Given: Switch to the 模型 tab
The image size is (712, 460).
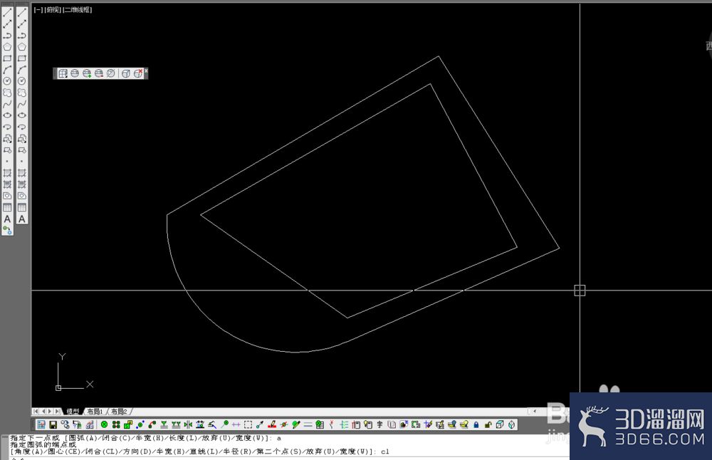Looking at the screenshot, I should (73, 412).
